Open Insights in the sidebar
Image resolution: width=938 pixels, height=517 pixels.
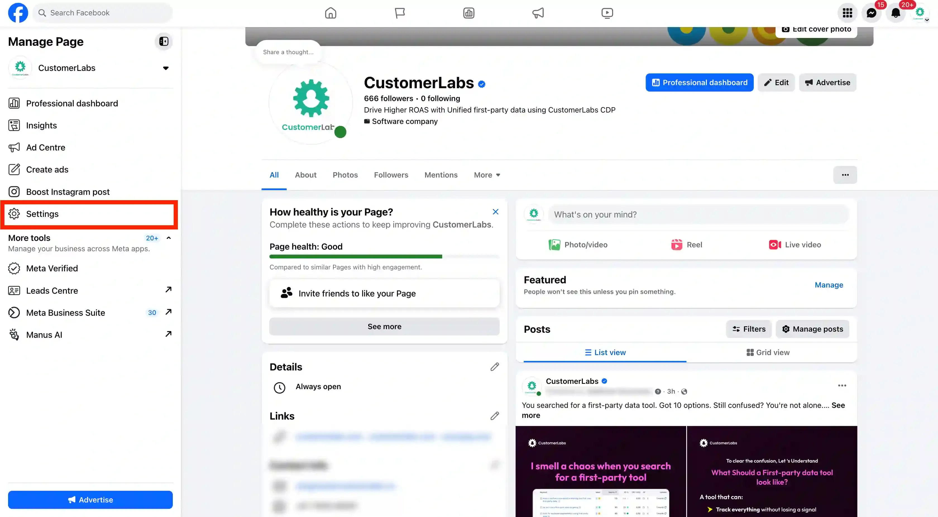[90, 125]
